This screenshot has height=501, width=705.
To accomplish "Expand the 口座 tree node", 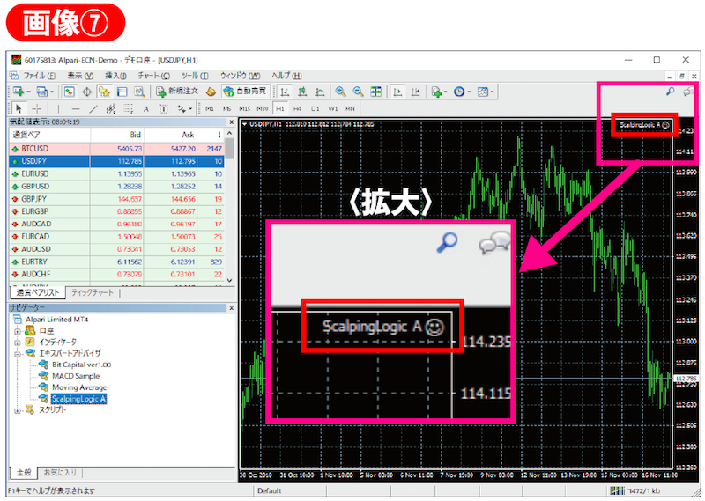I will [x=17, y=332].
